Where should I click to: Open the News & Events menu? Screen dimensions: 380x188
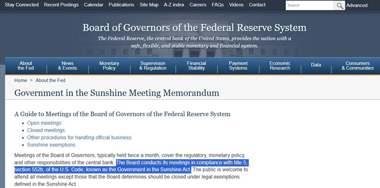pos(68,66)
